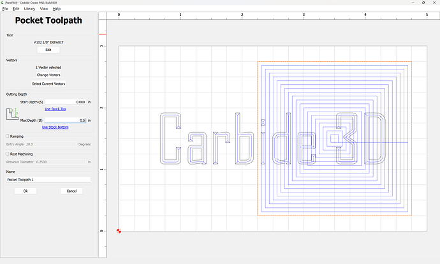This screenshot has height=264, width=440.
Task: Open the File menu
Action: 5,9
